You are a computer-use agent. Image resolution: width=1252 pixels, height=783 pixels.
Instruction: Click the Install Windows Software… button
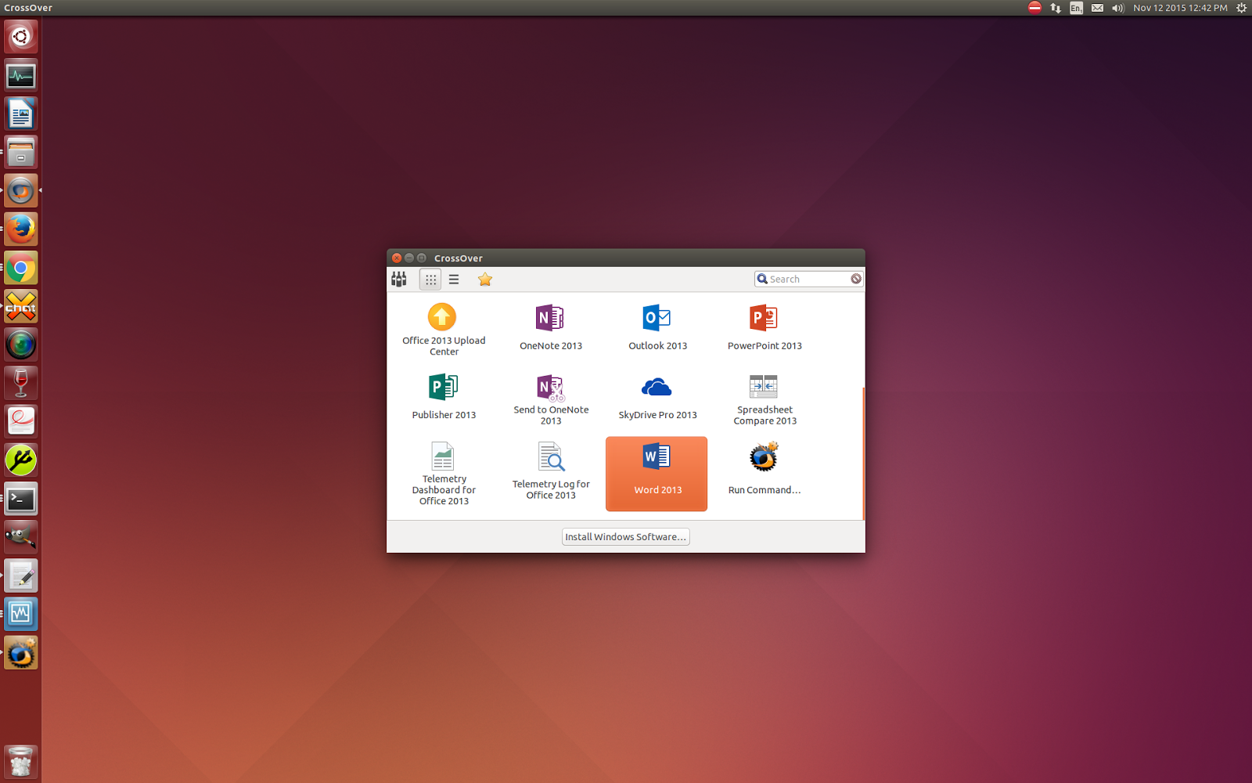point(625,536)
